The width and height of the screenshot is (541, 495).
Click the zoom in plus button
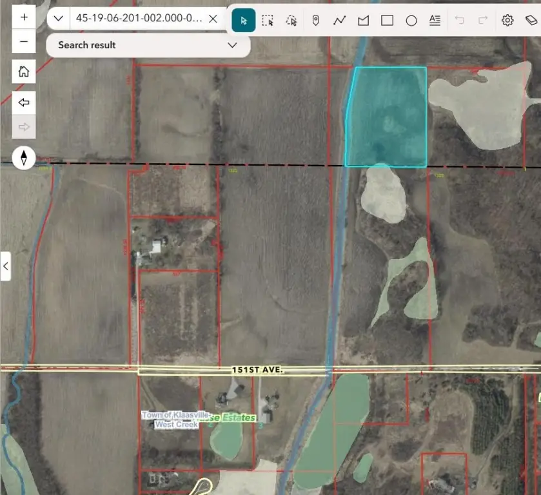coord(24,17)
